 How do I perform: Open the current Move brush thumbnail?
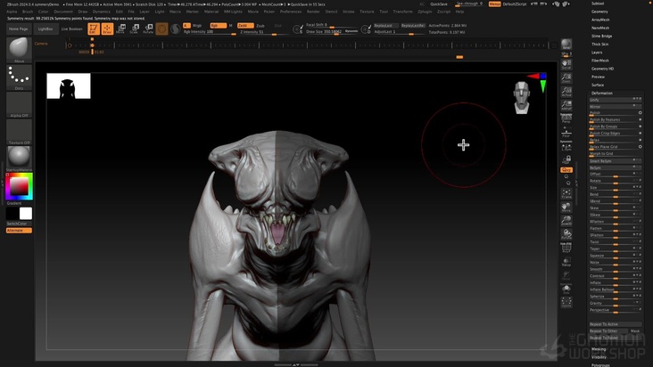point(19,50)
